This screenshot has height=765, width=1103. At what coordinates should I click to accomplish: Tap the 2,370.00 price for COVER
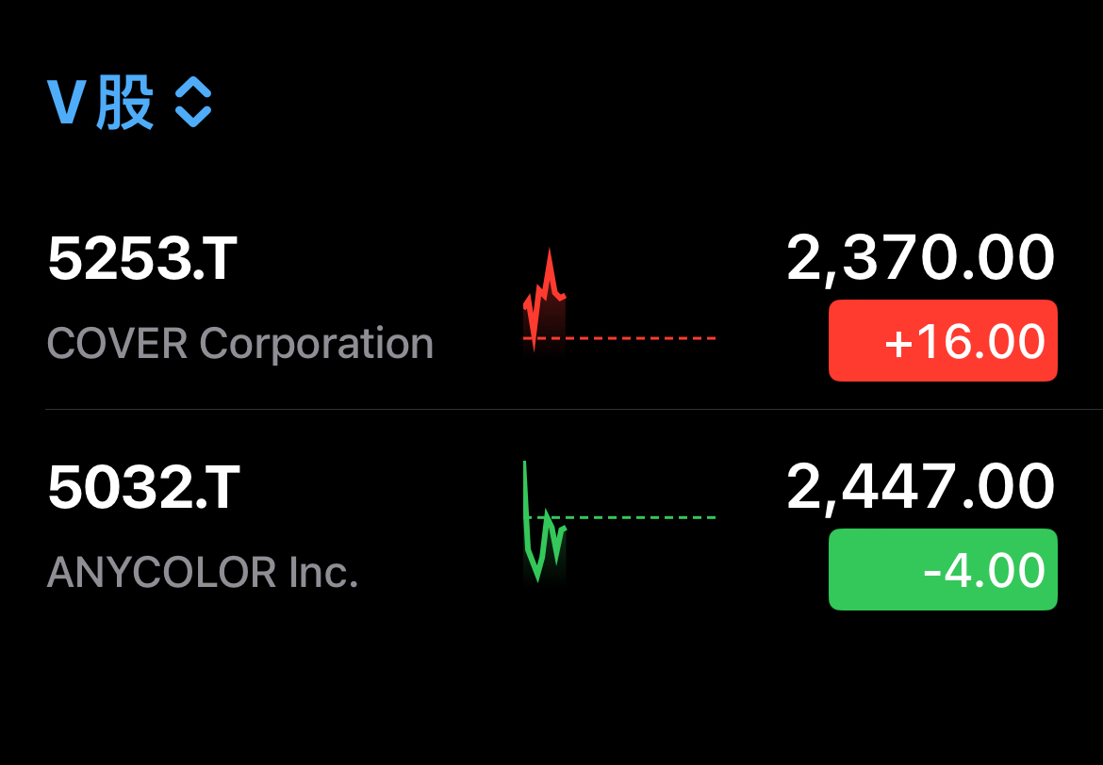(x=920, y=259)
